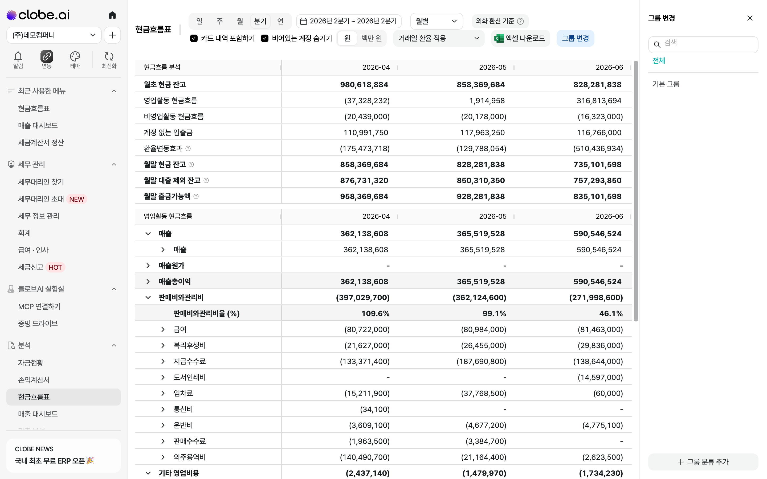
Task: Click help icon next to 월말 현금 잔고
Action: [x=191, y=164]
